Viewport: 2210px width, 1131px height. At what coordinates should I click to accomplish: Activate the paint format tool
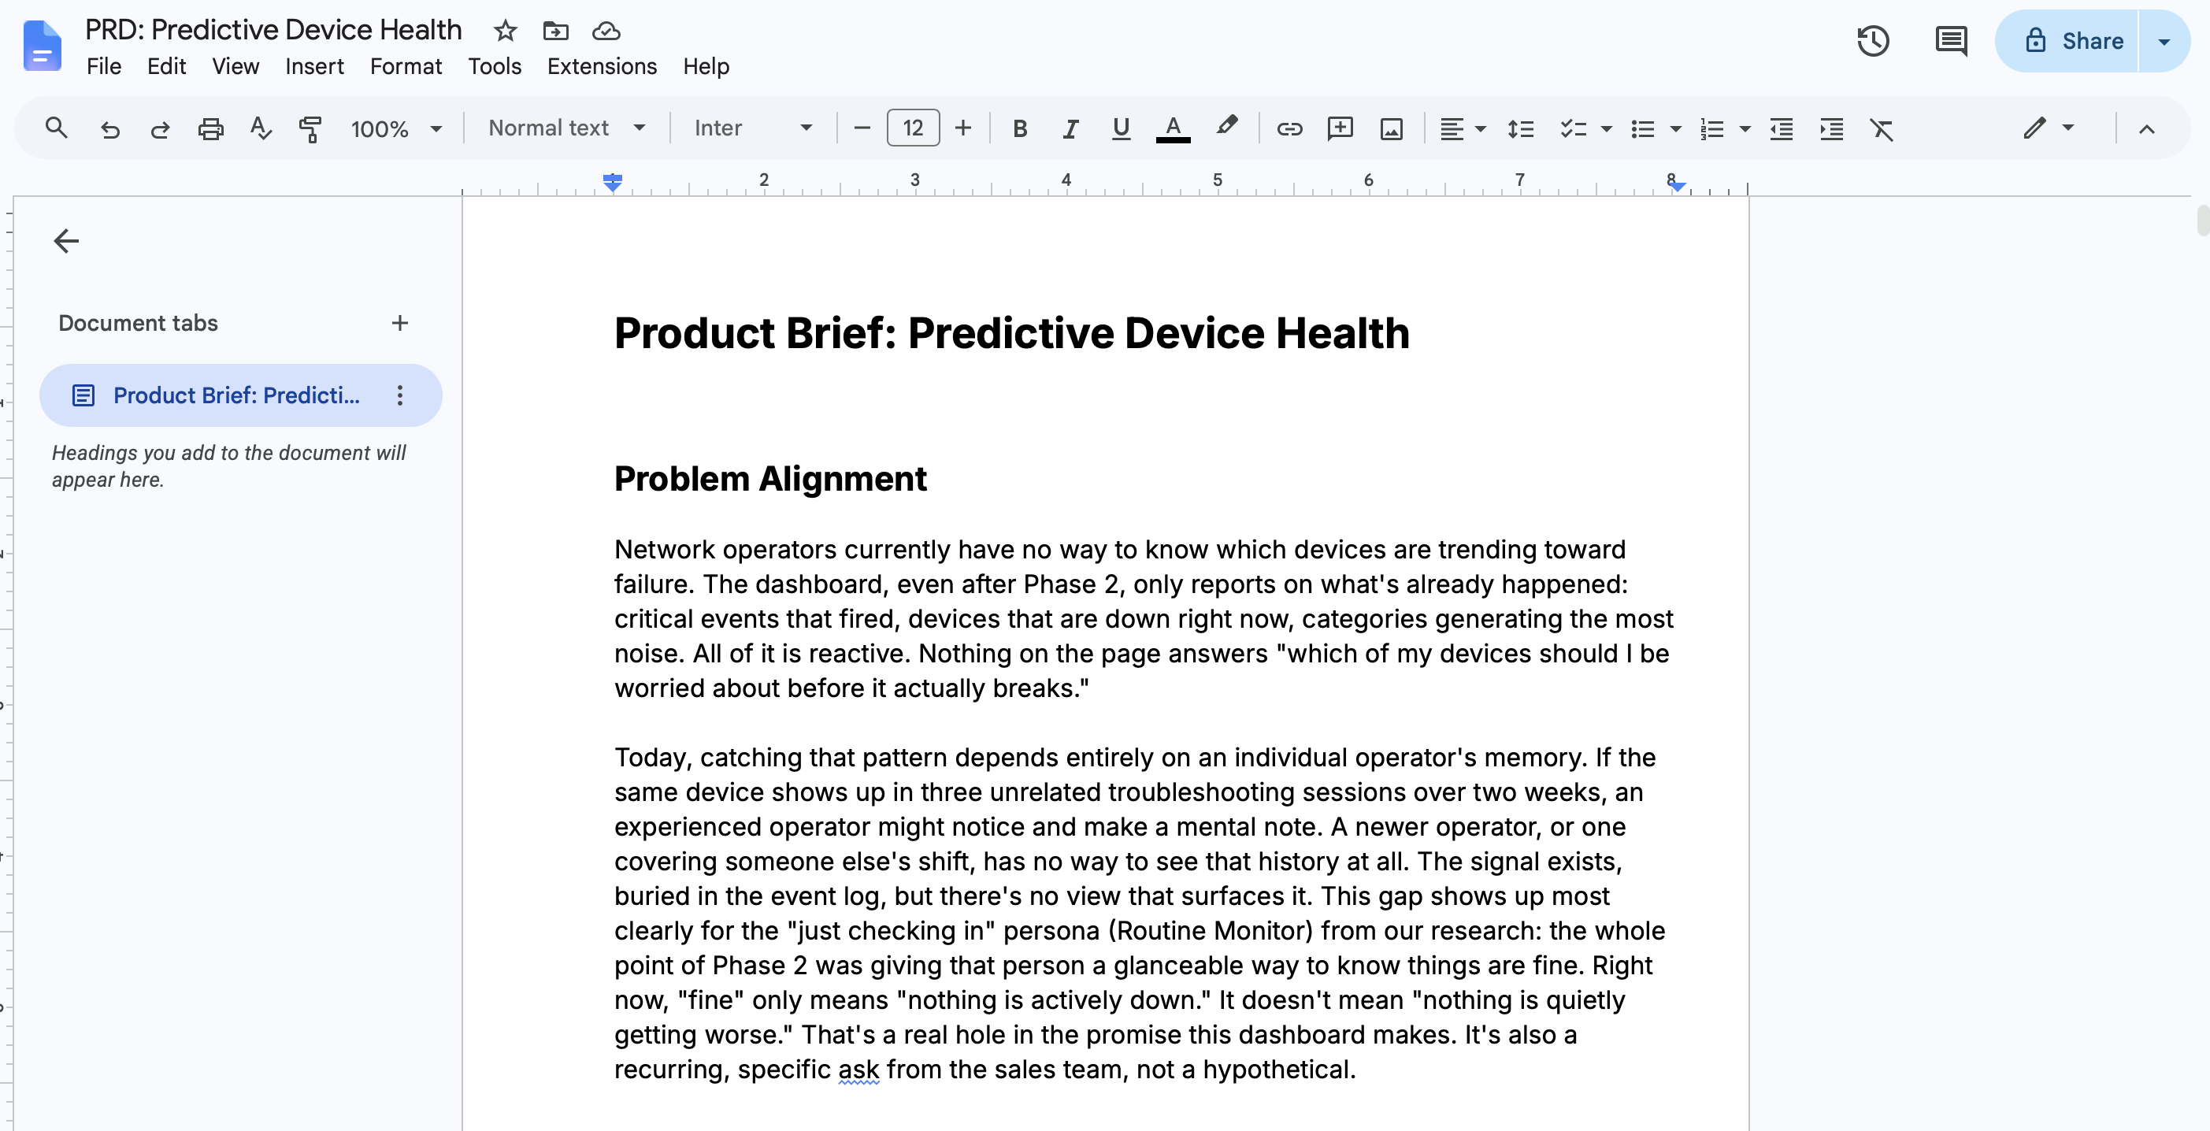310,128
